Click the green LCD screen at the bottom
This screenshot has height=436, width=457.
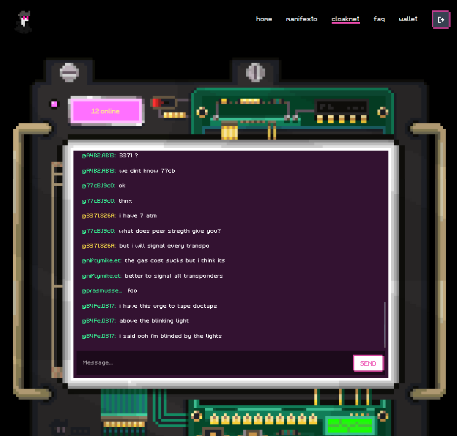point(350,425)
